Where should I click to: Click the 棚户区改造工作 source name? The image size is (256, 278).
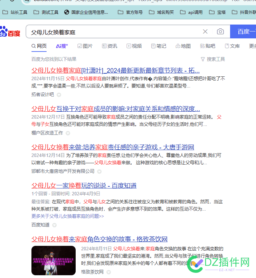pos(47,133)
